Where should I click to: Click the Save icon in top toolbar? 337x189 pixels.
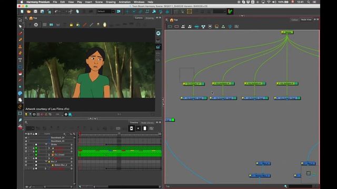click(35, 12)
